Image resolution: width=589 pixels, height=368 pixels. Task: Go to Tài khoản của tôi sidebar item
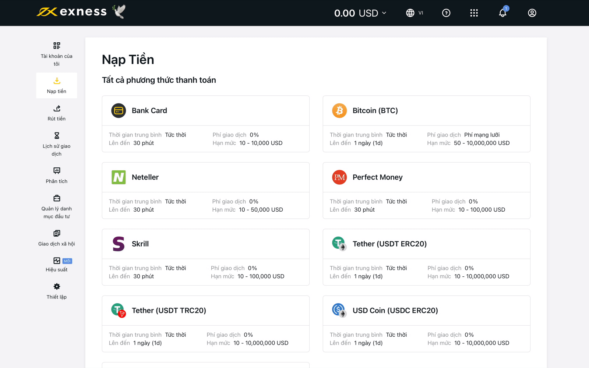tap(57, 54)
